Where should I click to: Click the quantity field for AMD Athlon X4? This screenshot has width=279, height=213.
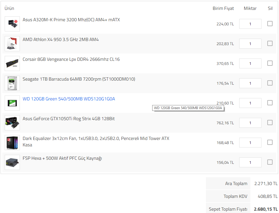250,44
